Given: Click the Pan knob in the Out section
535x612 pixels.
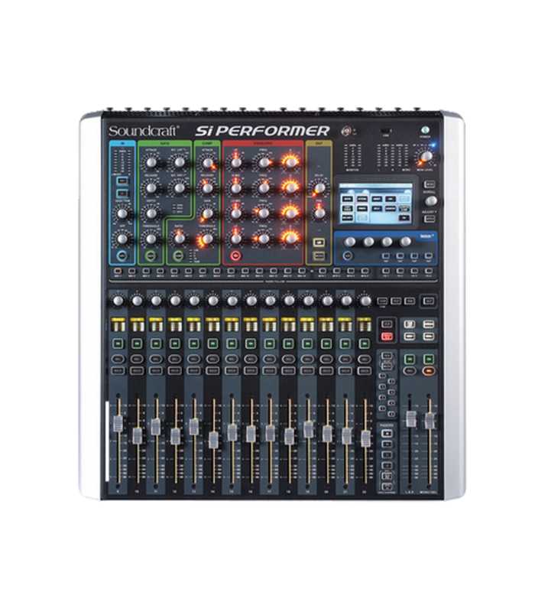Looking at the screenshot, I should pos(319,213).
